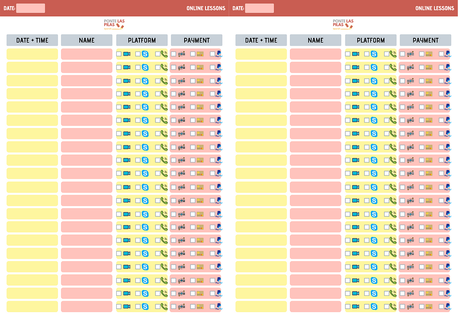Image resolution: width=458 pixels, height=324 pixels.
Task: Click the yellow date + time cell in the right page's first row
Action: 261,54
